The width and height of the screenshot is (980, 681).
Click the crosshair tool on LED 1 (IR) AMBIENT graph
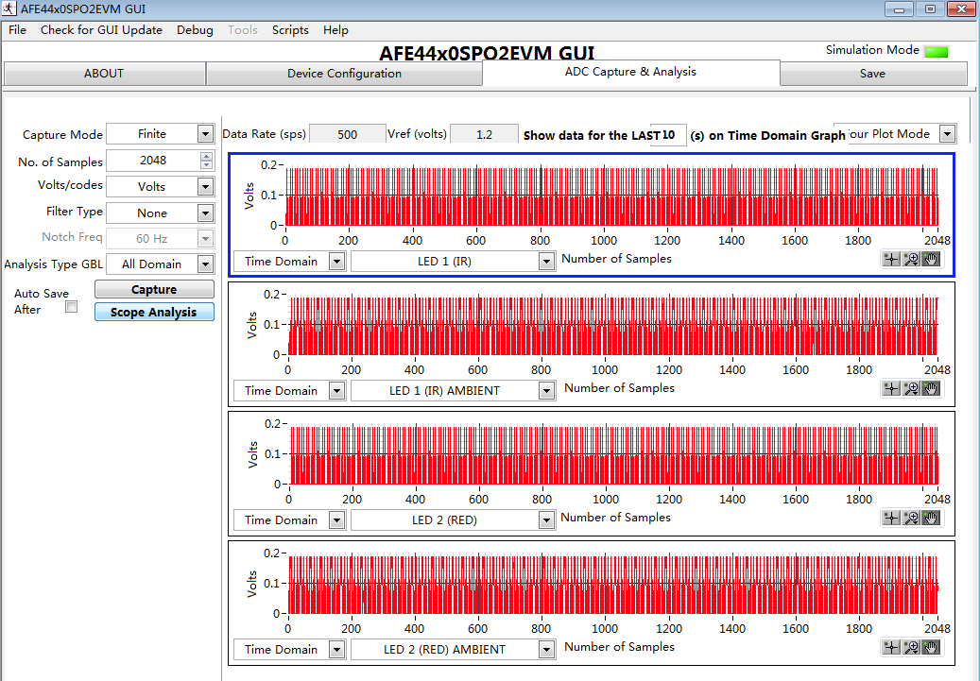[x=891, y=388]
